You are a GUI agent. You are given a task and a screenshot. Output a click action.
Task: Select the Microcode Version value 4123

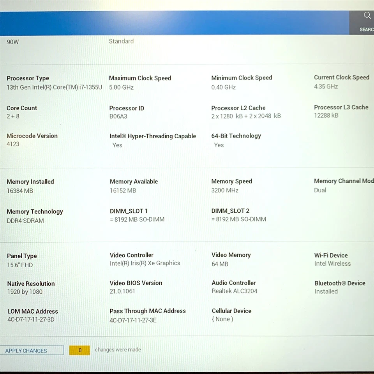[13, 144]
